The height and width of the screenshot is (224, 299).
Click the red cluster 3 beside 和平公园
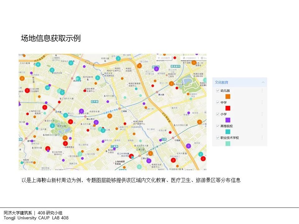click(71, 122)
